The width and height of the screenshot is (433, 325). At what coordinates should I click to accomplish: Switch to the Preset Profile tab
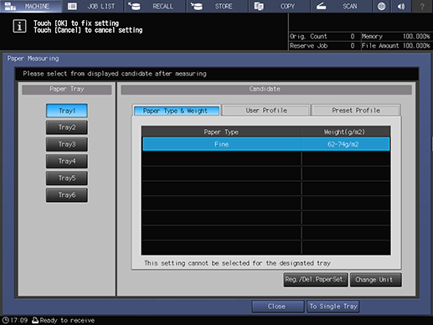[x=356, y=111]
